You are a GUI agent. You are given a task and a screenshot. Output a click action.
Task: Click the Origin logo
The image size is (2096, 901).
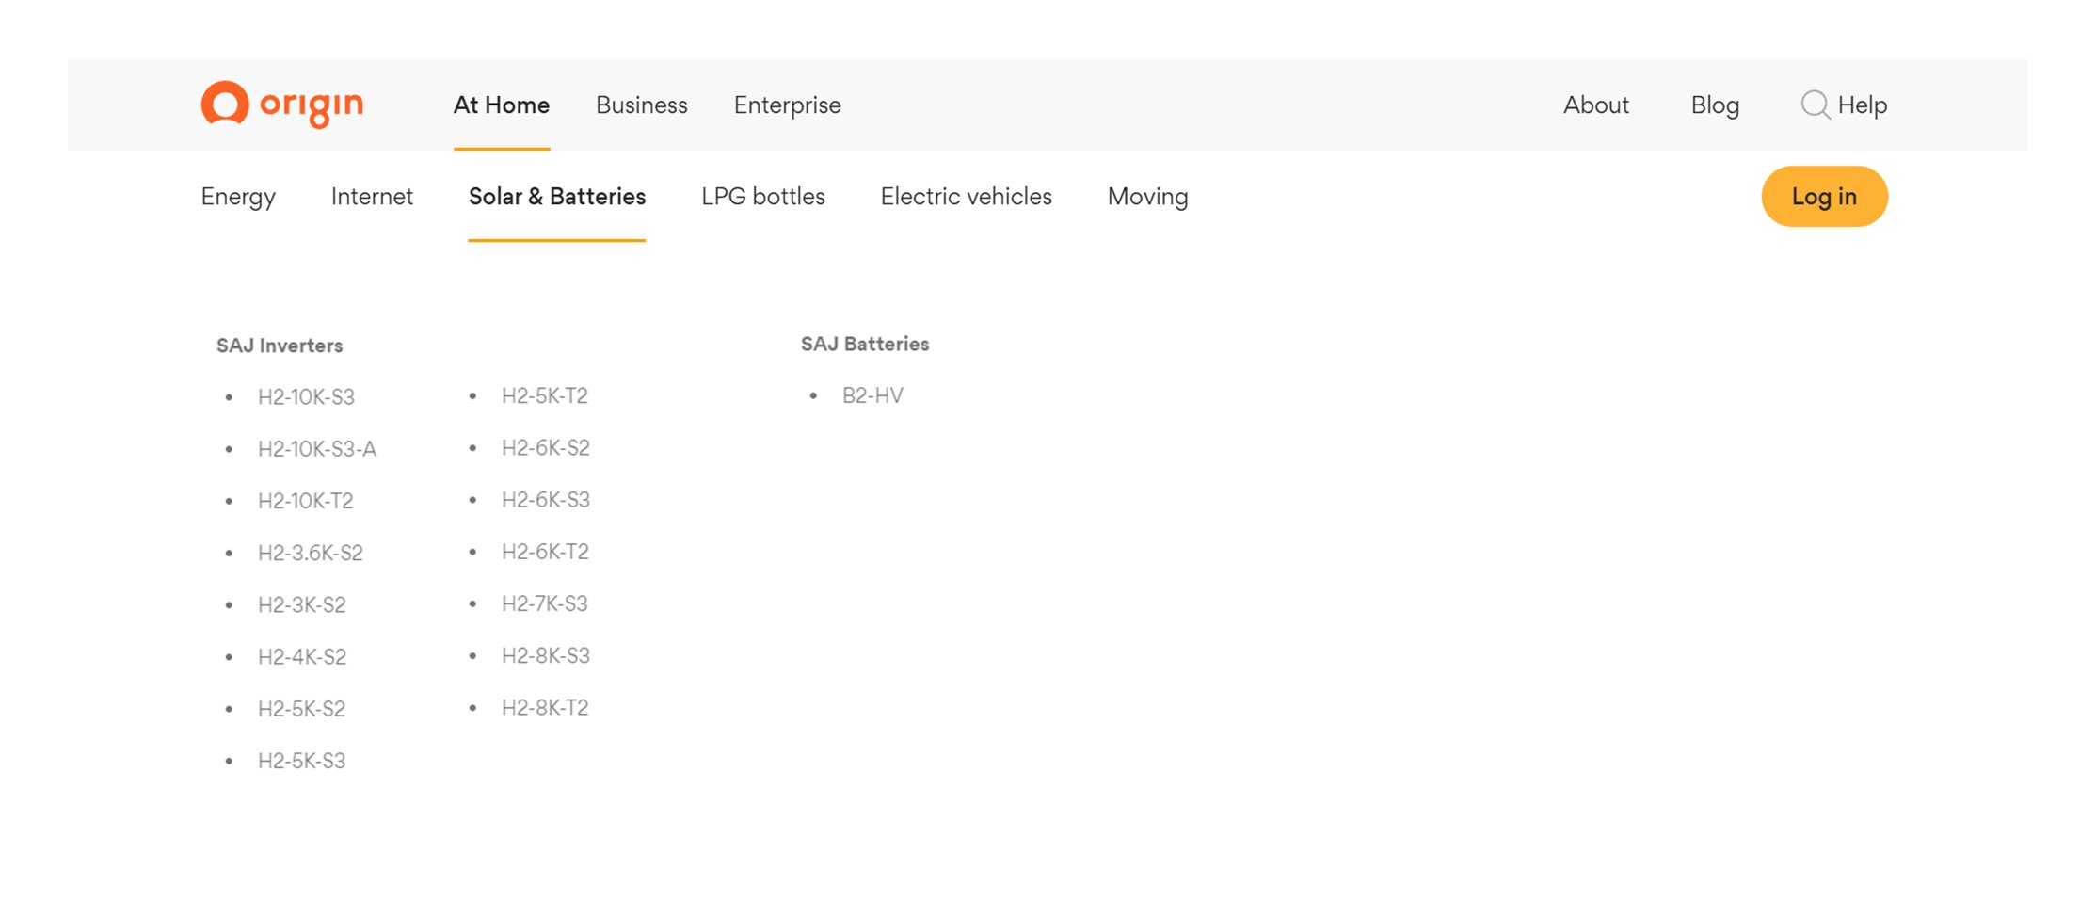click(282, 105)
